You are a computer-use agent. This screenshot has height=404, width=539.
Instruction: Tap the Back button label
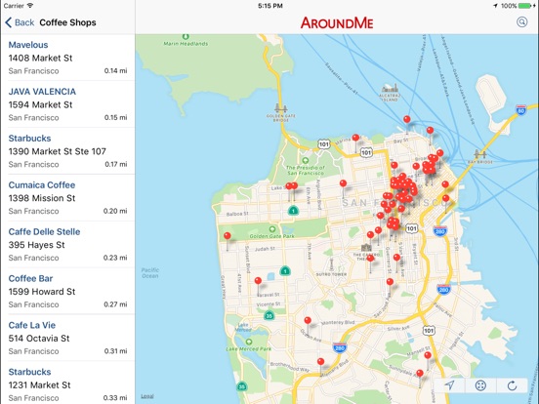tap(24, 22)
